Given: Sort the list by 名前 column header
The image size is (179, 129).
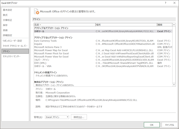Looking at the screenshot, I should click(x=65, y=25).
